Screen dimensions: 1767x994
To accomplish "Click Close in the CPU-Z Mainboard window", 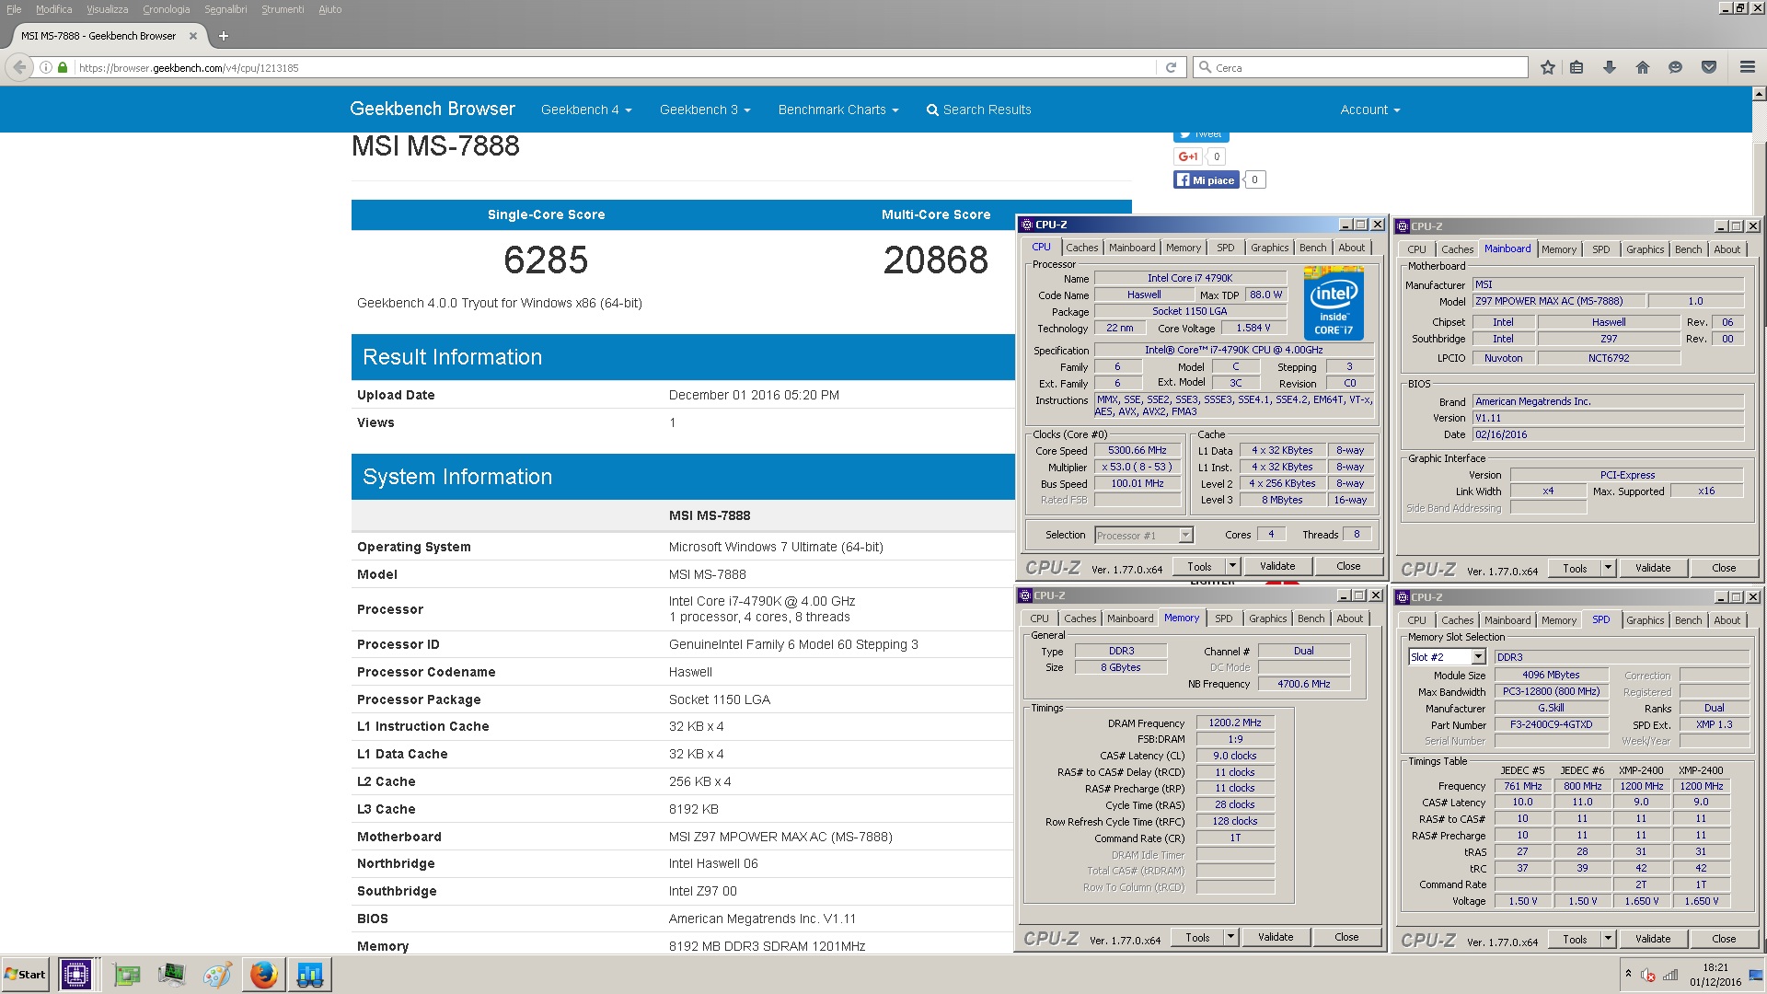I will point(1724,568).
